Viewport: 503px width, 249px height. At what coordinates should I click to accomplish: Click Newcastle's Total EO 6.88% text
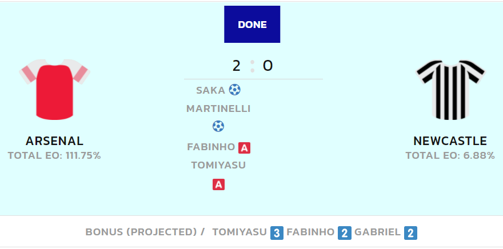pyautogui.click(x=450, y=155)
